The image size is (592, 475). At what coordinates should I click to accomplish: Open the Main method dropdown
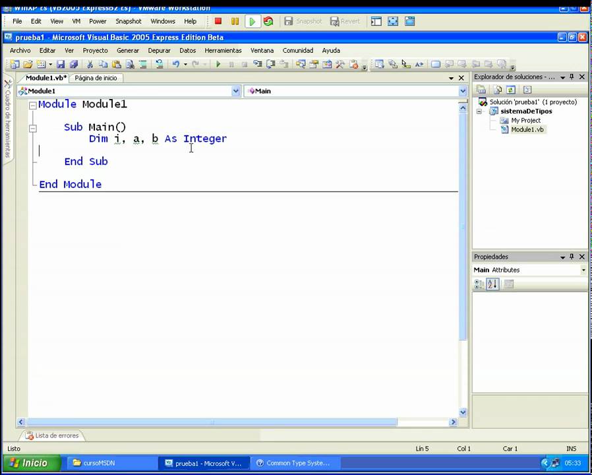463,91
